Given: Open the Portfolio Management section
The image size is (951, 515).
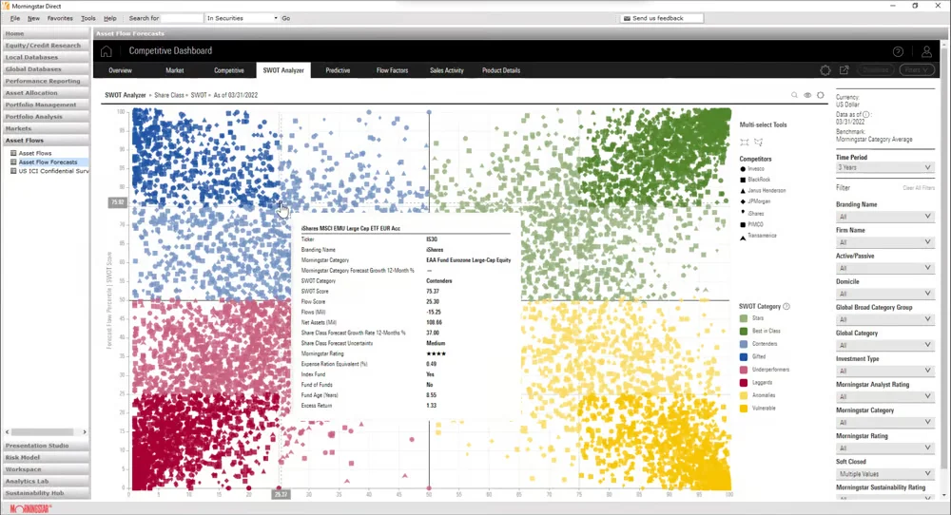Looking at the screenshot, I should pyautogui.click(x=46, y=105).
